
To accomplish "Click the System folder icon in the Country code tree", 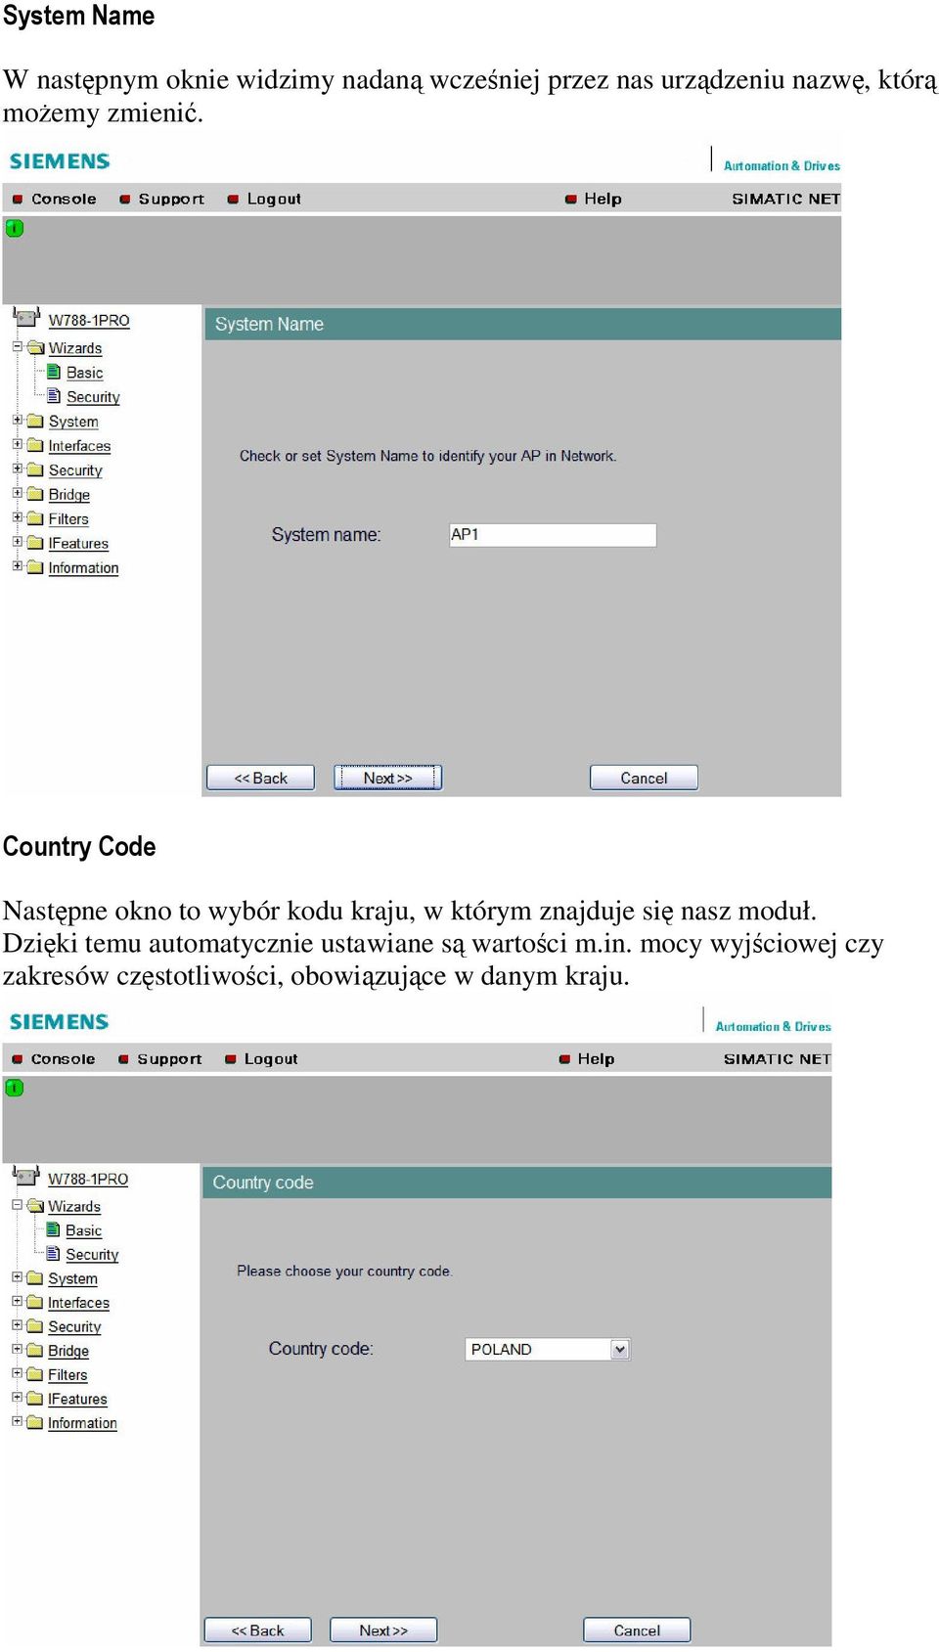I will tap(35, 1277).
